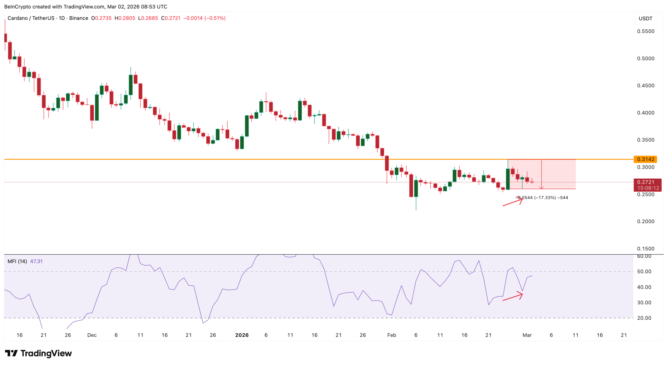The width and height of the screenshot is (668, 366).
Task: Click the BeInCrypto TradingView.com attribution text
Action: point(86,7)
